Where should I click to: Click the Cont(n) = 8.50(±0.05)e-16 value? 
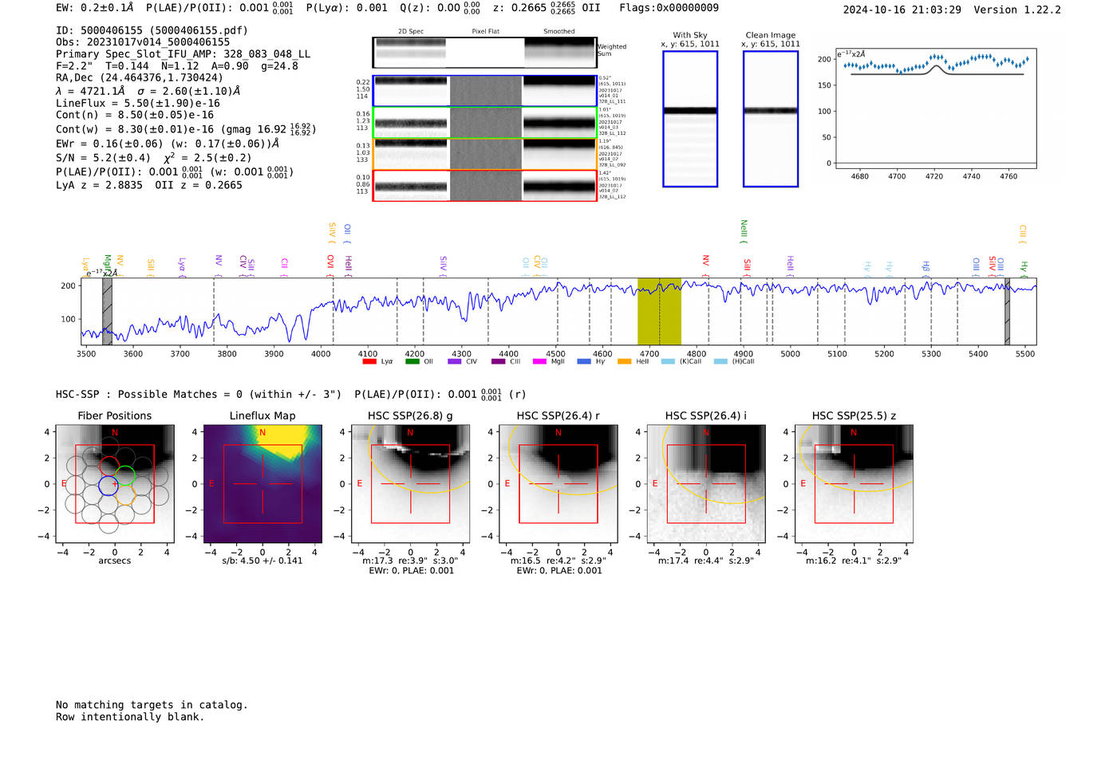135,115
